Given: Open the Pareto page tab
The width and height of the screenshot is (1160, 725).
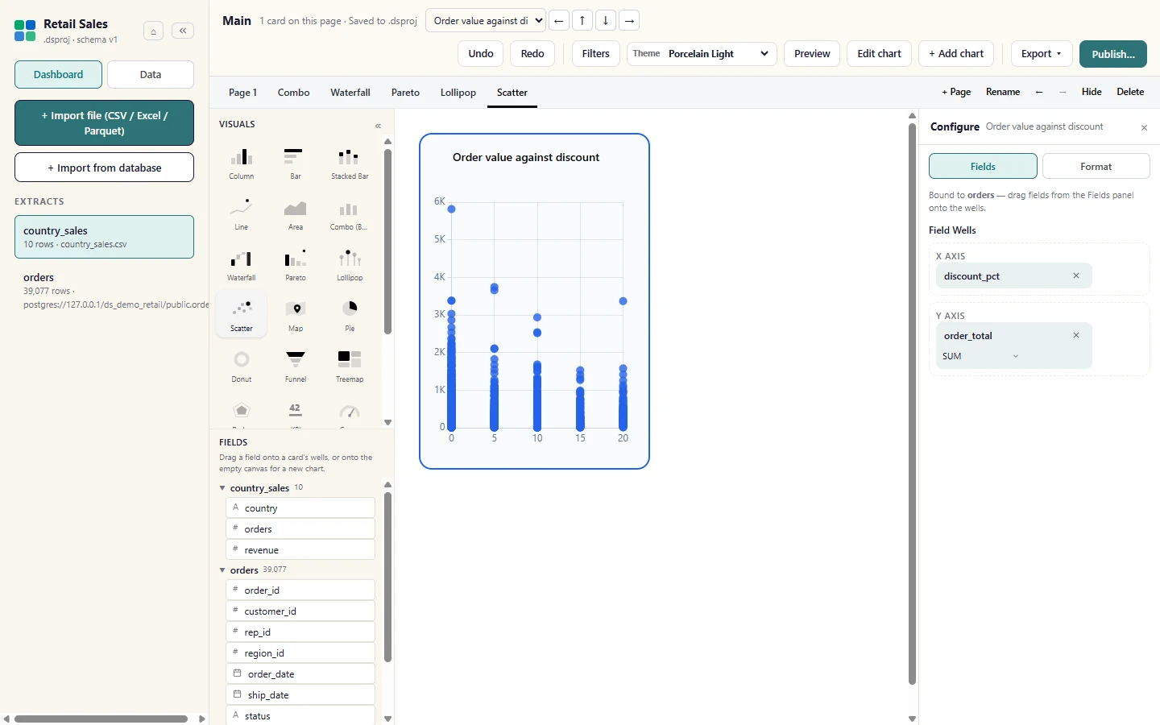Looking at the screenshot, I should click(x=405, y=93).
